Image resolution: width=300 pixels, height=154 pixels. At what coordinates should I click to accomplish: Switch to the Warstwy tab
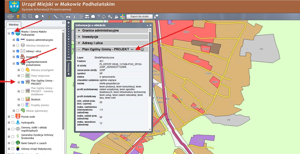click(14, 25)
